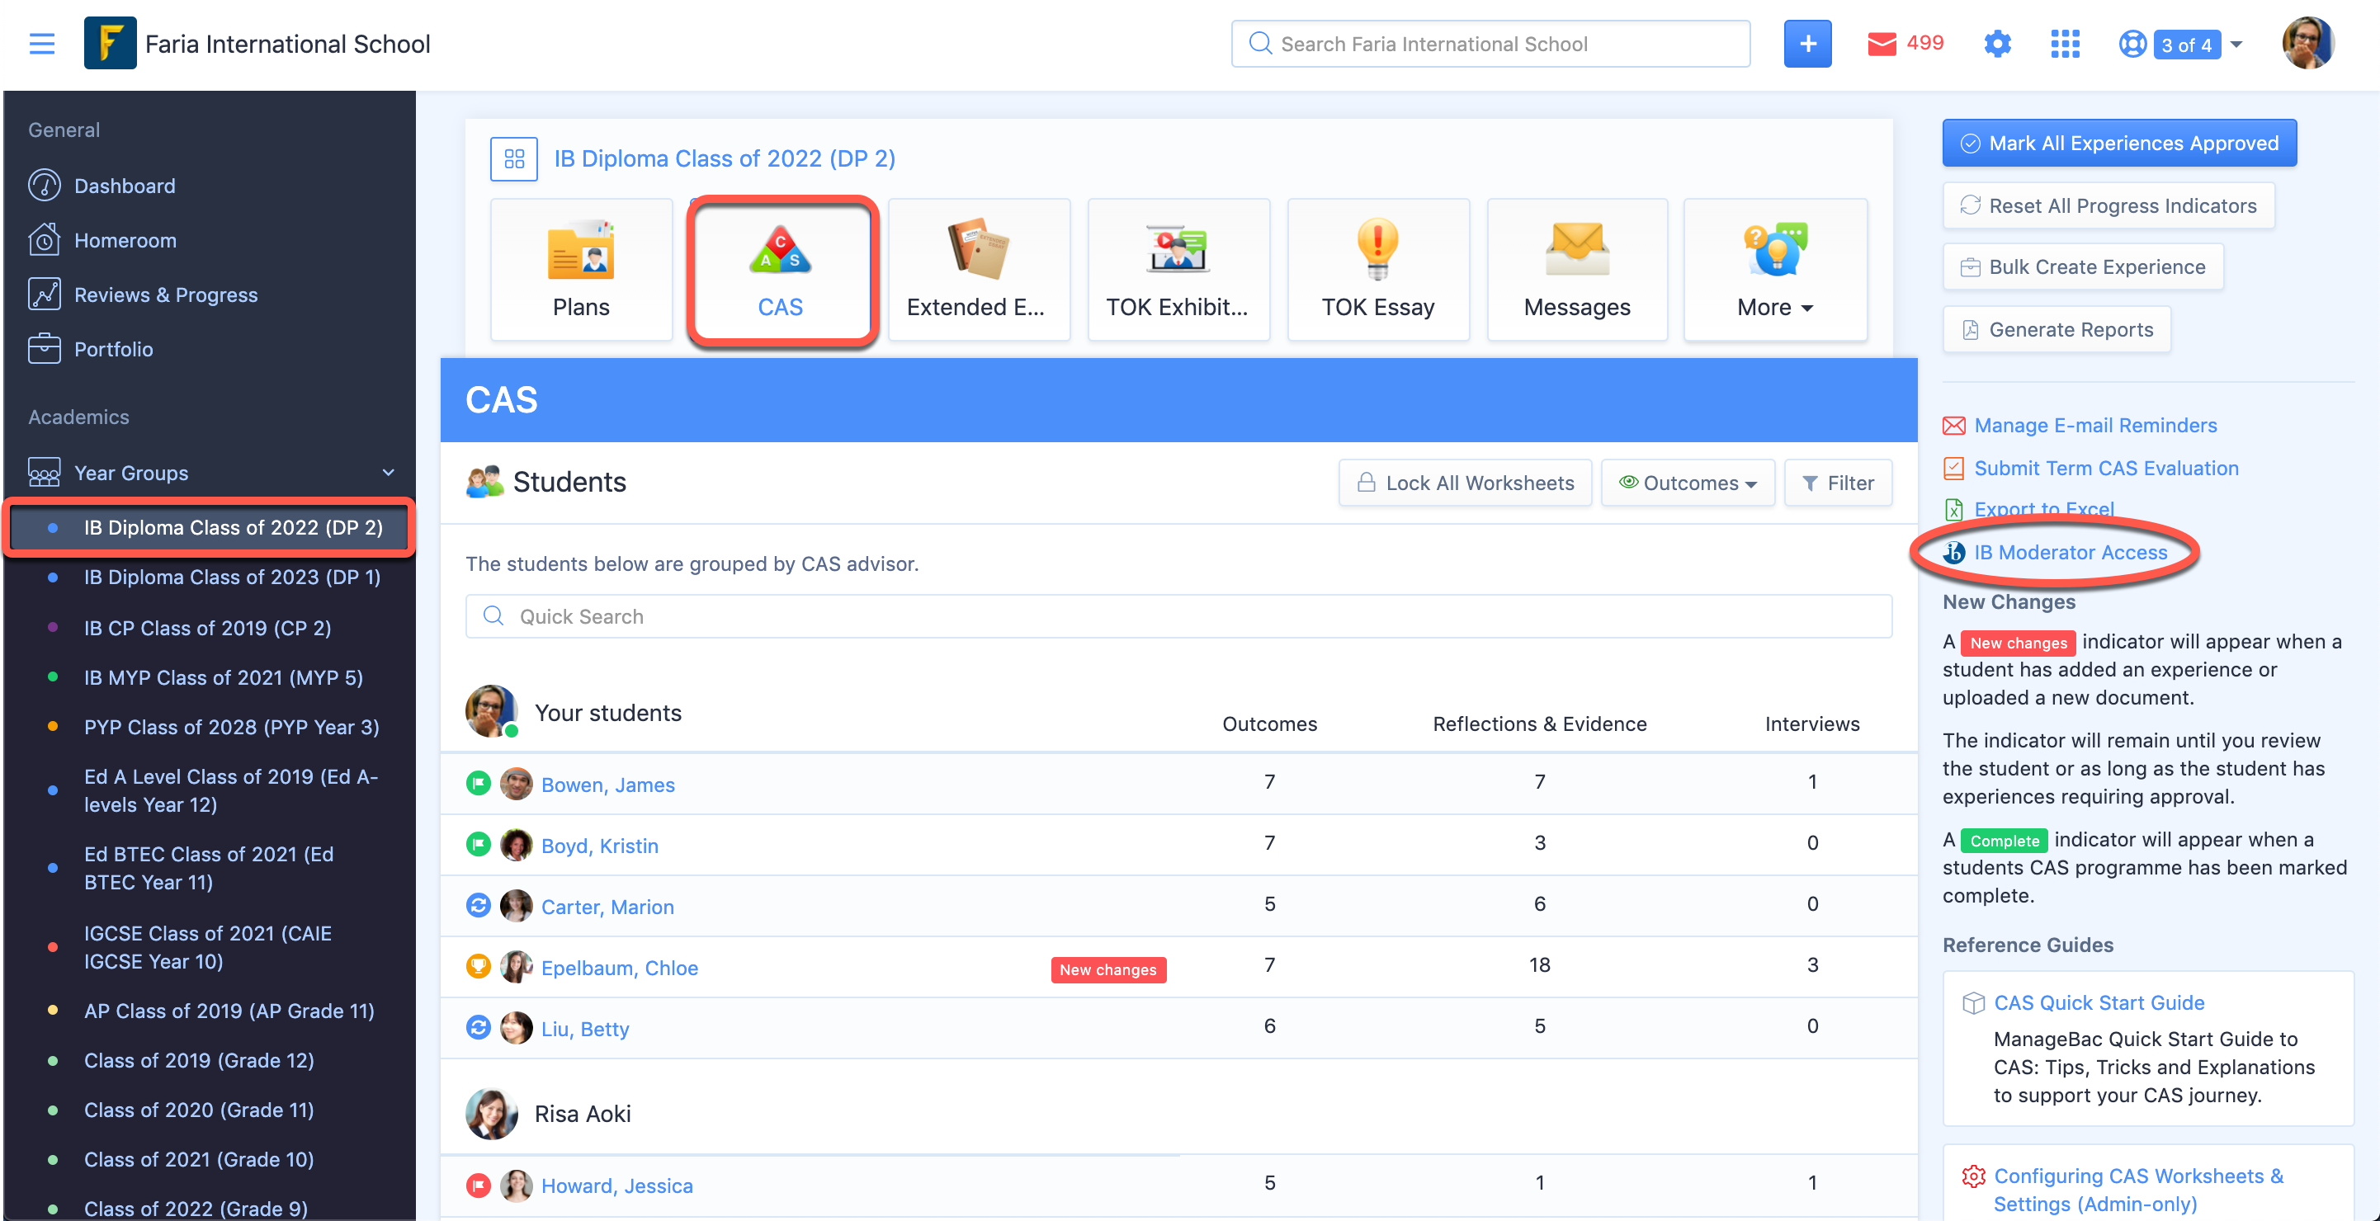This screenshot has width=2380, height=1221.
Task: Click the year group grid icon beside title
Action: (x=513, y=159)
